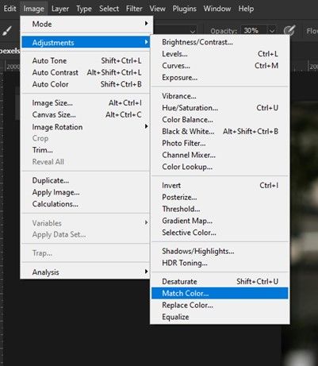Viewport: 318px width, 366px height.
Task: Open the Window menu
Action: (217, 9)
